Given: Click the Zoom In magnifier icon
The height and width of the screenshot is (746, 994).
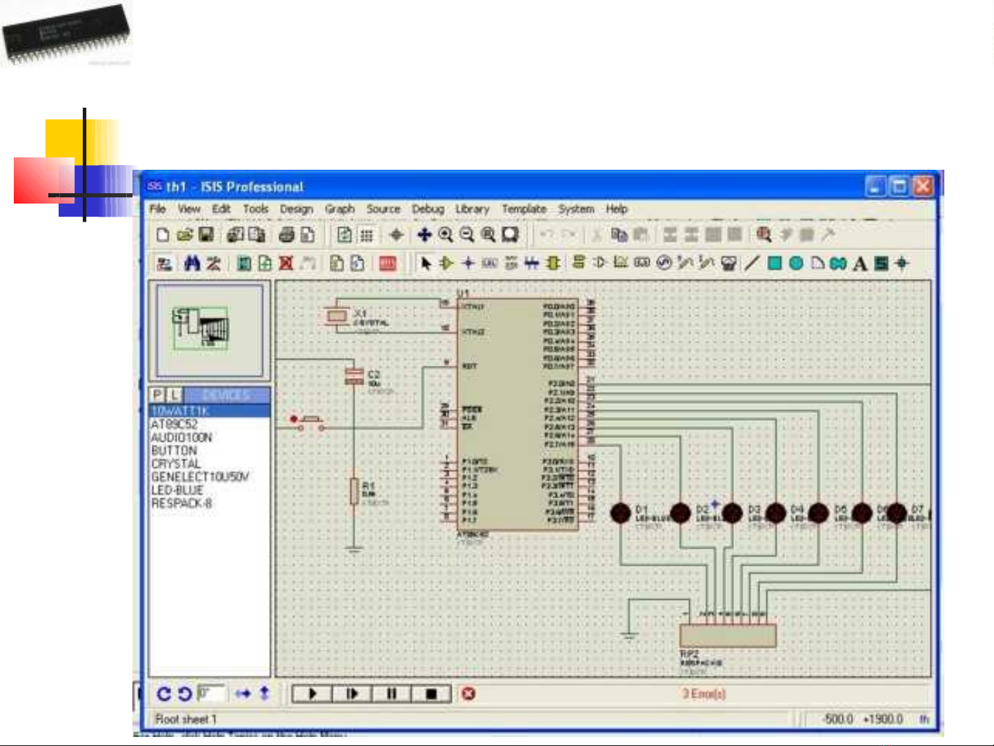Looking at the screenshot, I should 446,235.
